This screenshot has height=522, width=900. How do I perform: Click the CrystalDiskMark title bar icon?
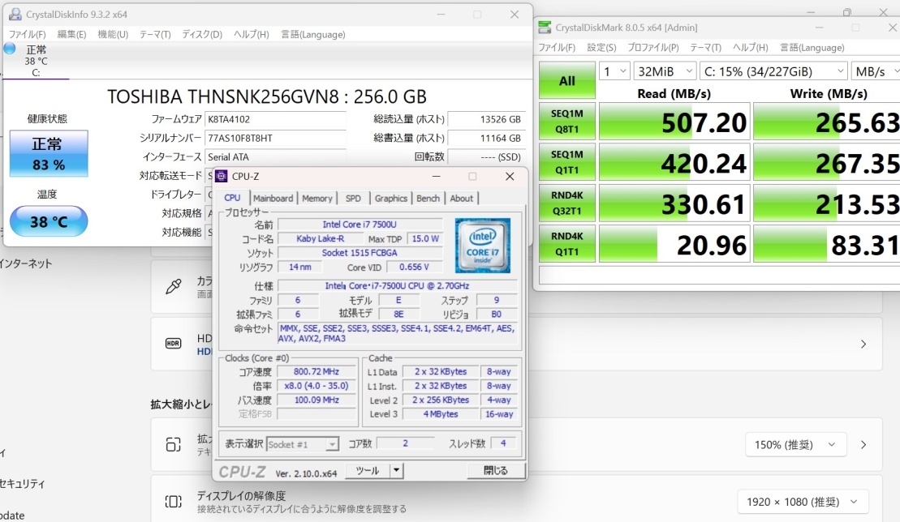point(545,27)
